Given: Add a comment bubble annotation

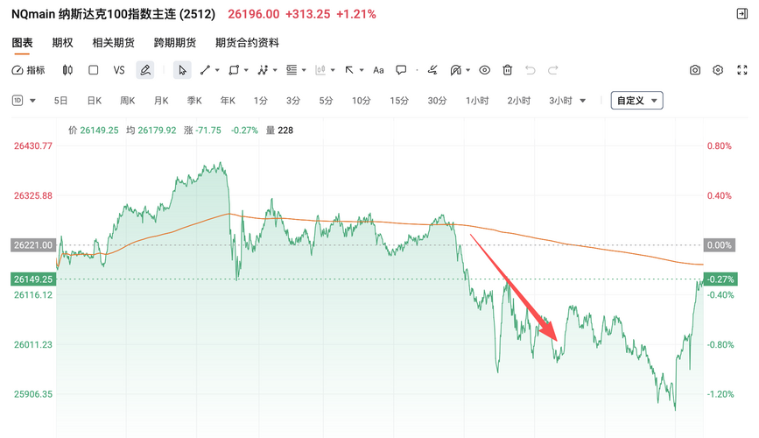Looking at the screenshot, I should pos(401,70).
